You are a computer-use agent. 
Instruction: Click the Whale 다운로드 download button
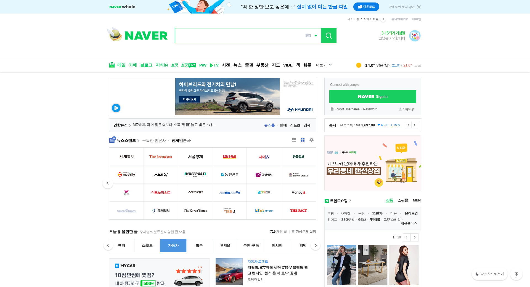pos(366,7)
